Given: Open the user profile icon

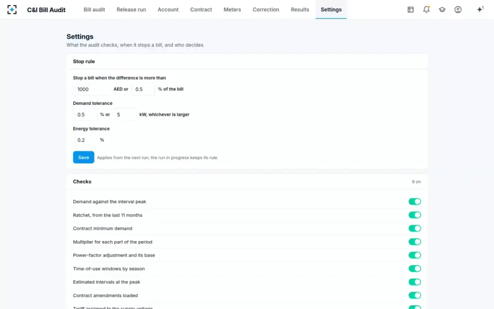Looking at the screenshot, I should [458, 9].
